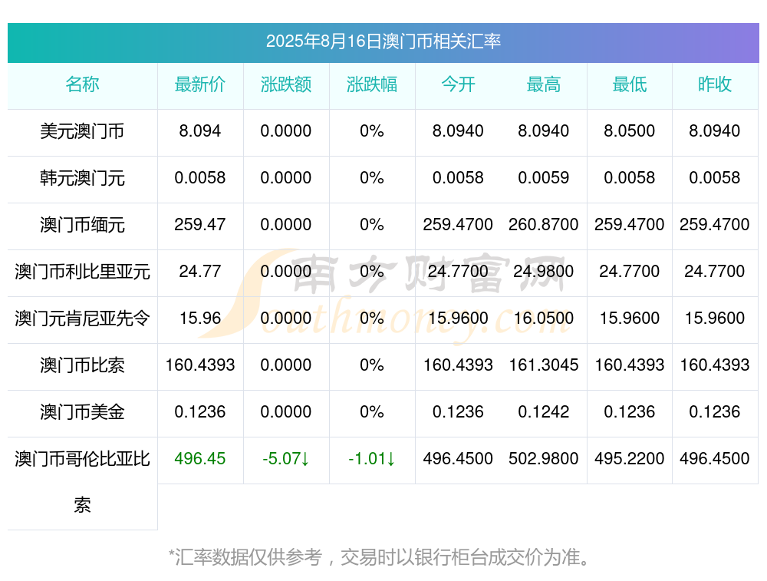Select the 昨收 cell of 美元澳门币

pyautogui.click(x=715, y=130)
